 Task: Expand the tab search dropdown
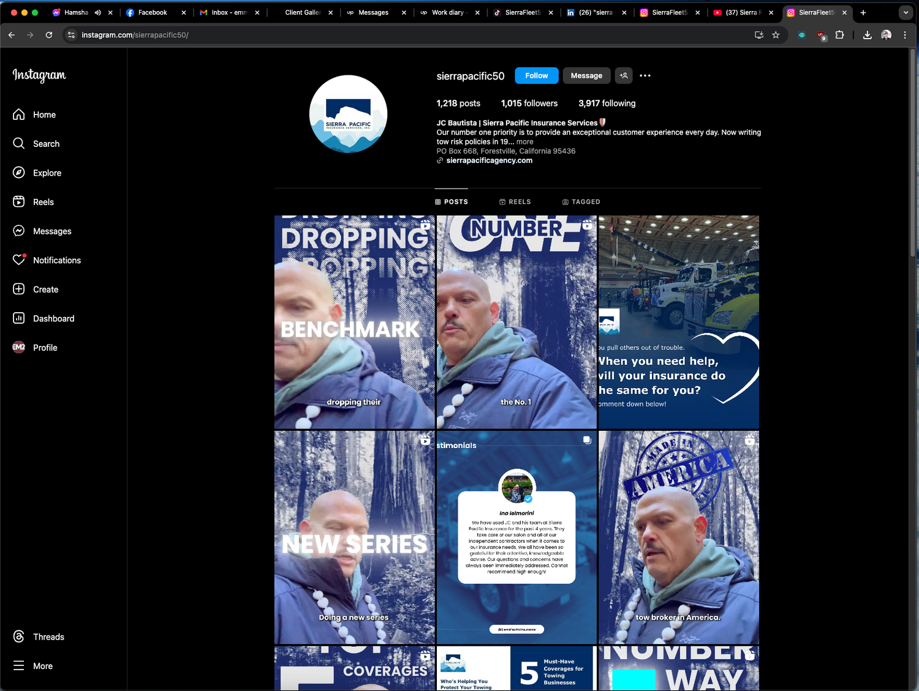[906, 12]
